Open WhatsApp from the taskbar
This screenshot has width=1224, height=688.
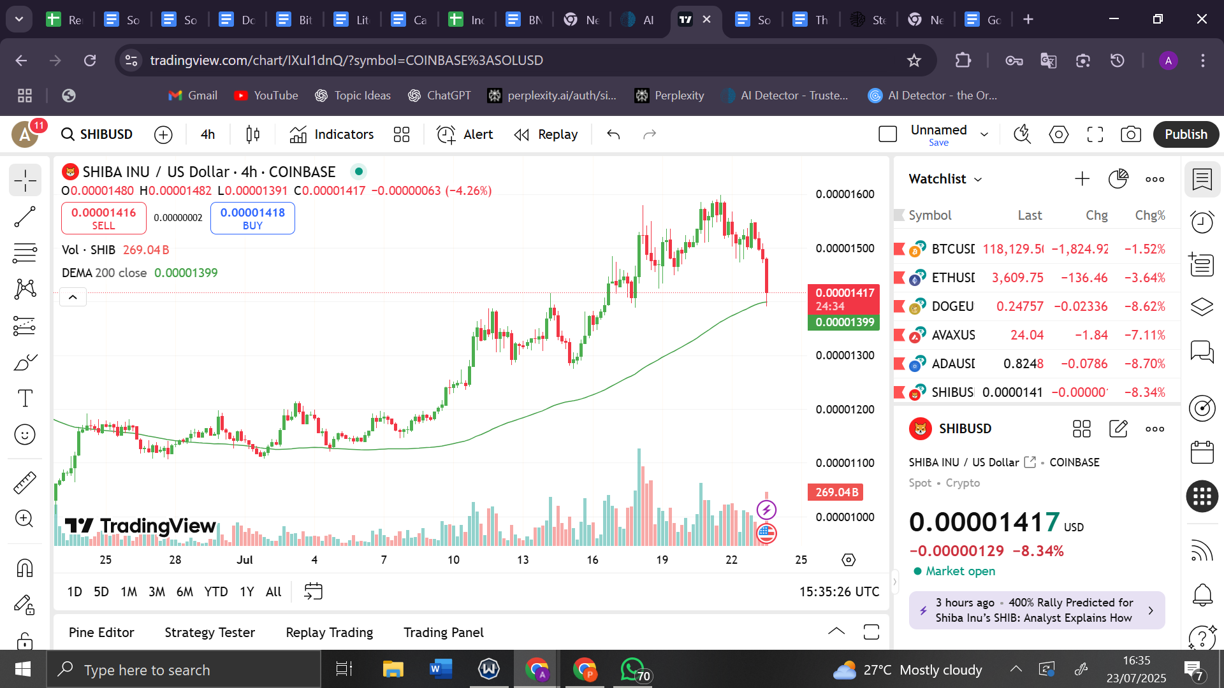coord(634,670)
